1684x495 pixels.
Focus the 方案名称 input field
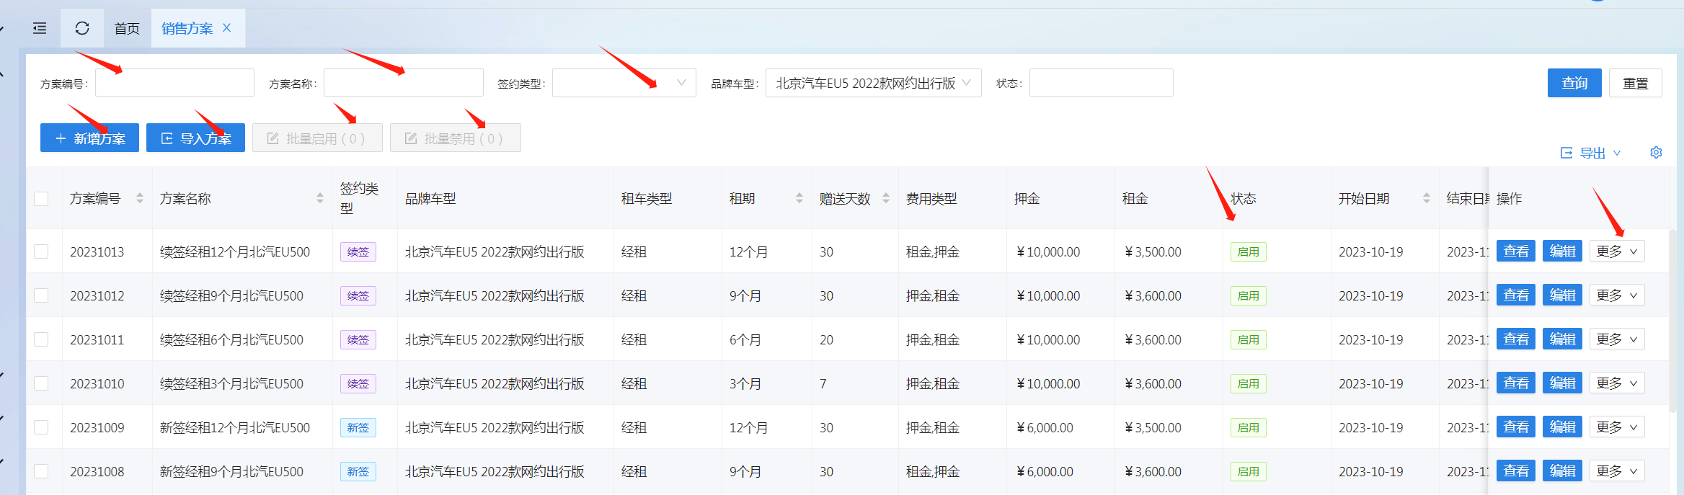point(403,83)
